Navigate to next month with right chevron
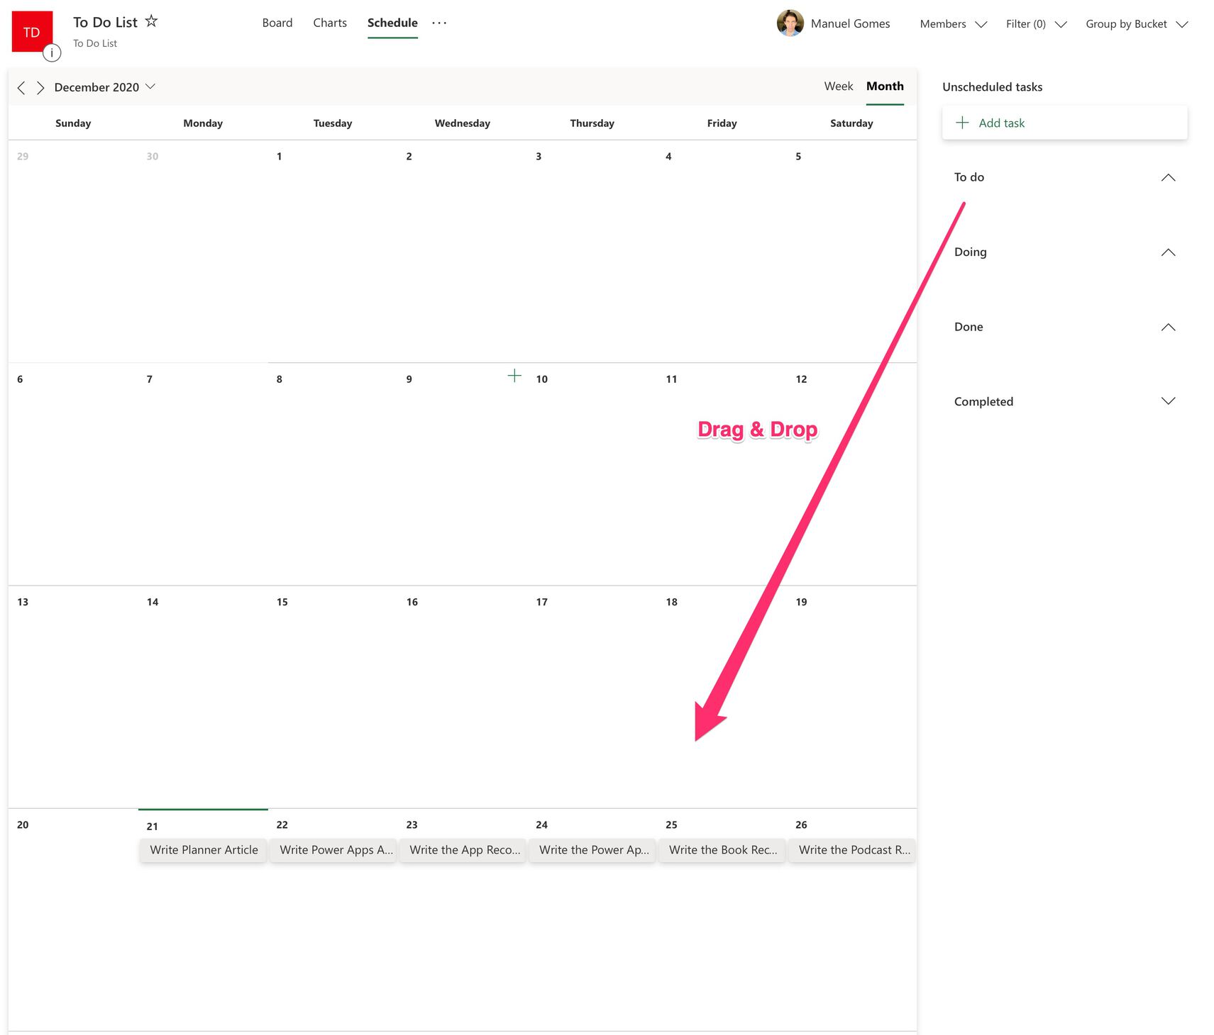This screenshot has height=1035, width=1214. [40, 87]
